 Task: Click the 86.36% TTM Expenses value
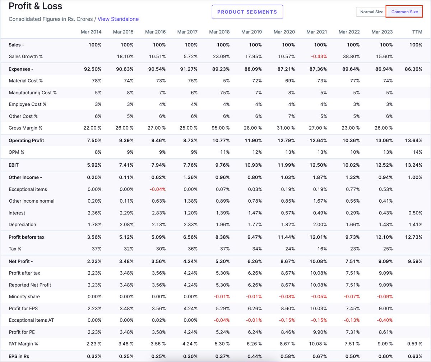coord(414,69)
